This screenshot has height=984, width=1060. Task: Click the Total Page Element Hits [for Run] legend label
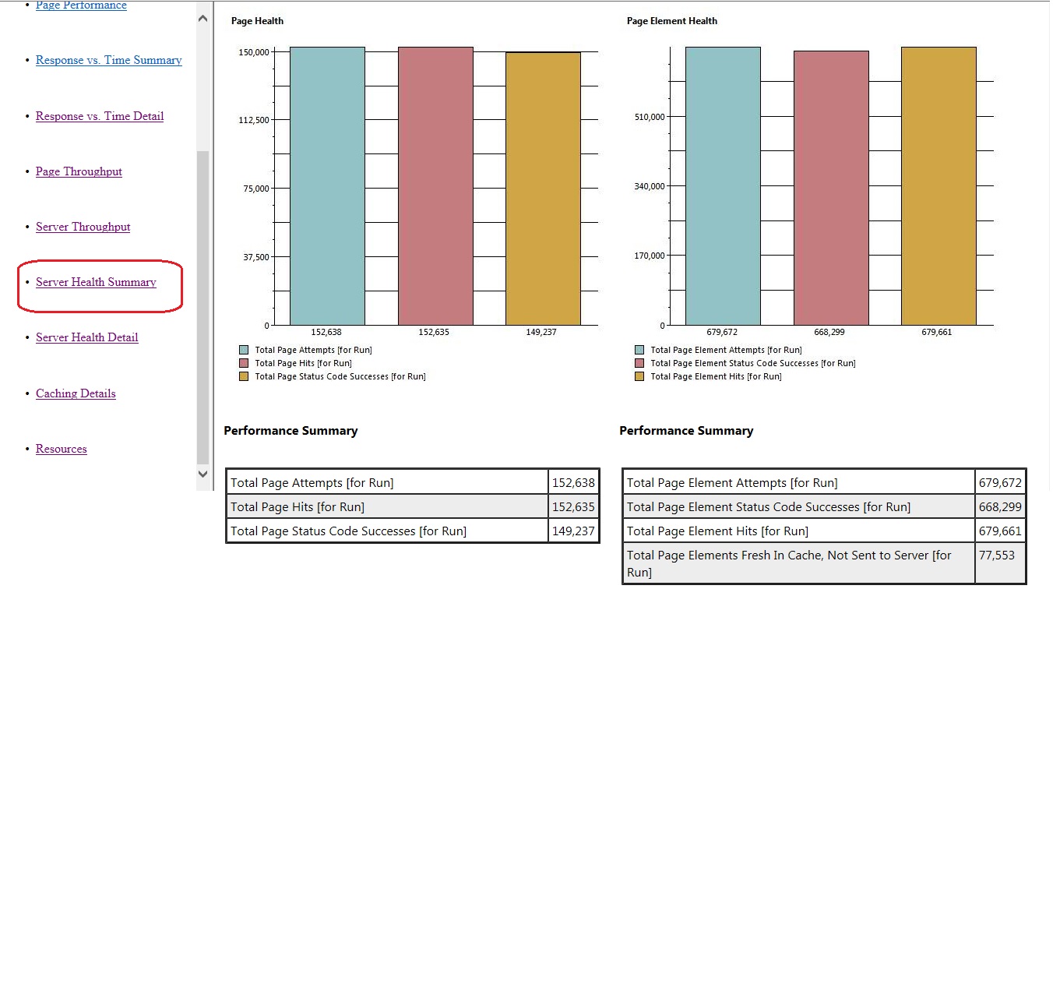click(x=717, y=376)
